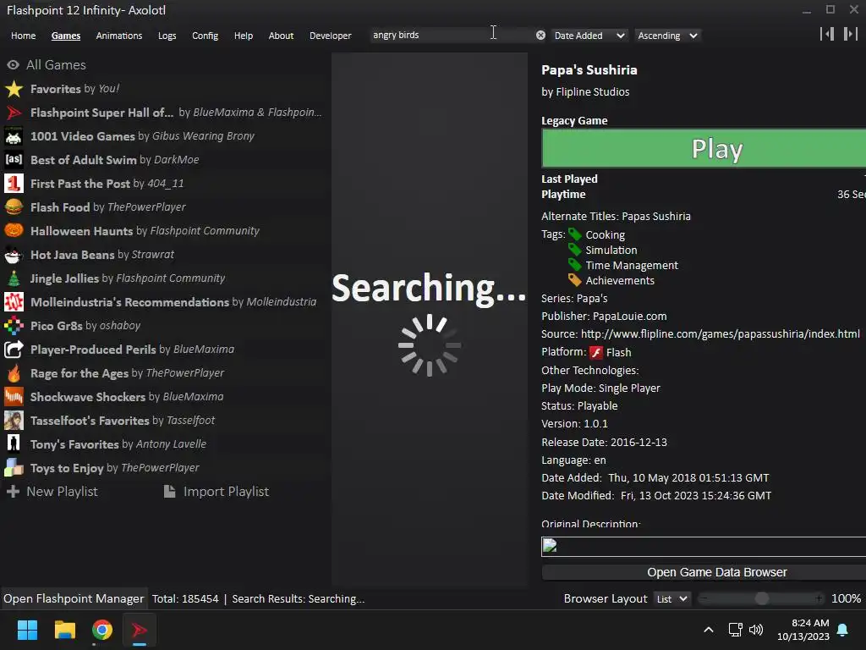Viewport: 866px width, 650px height.
Task: Click the Cooking tag icon
Action: (x=575, y=234)
